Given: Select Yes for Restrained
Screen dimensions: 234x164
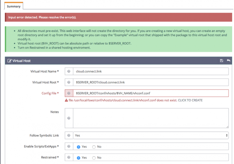Looking at the screenshot, I should (x=79, y=157).
